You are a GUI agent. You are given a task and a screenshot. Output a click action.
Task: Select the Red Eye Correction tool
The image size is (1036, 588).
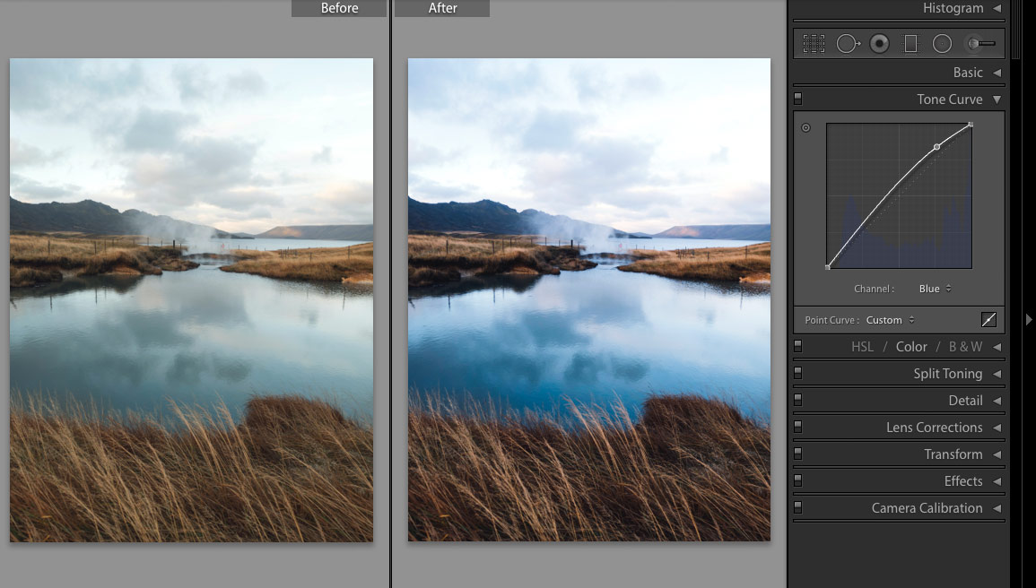click(879, 42)
